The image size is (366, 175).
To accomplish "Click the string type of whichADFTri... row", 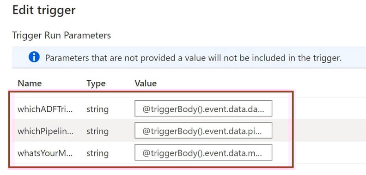I will (x=98, y=109).
